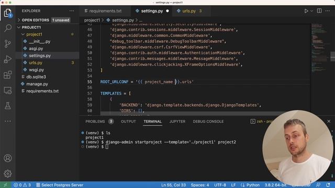Screen dimensions: 335x188
Task: Change end of line sequence LF
Action: (233, 185)
